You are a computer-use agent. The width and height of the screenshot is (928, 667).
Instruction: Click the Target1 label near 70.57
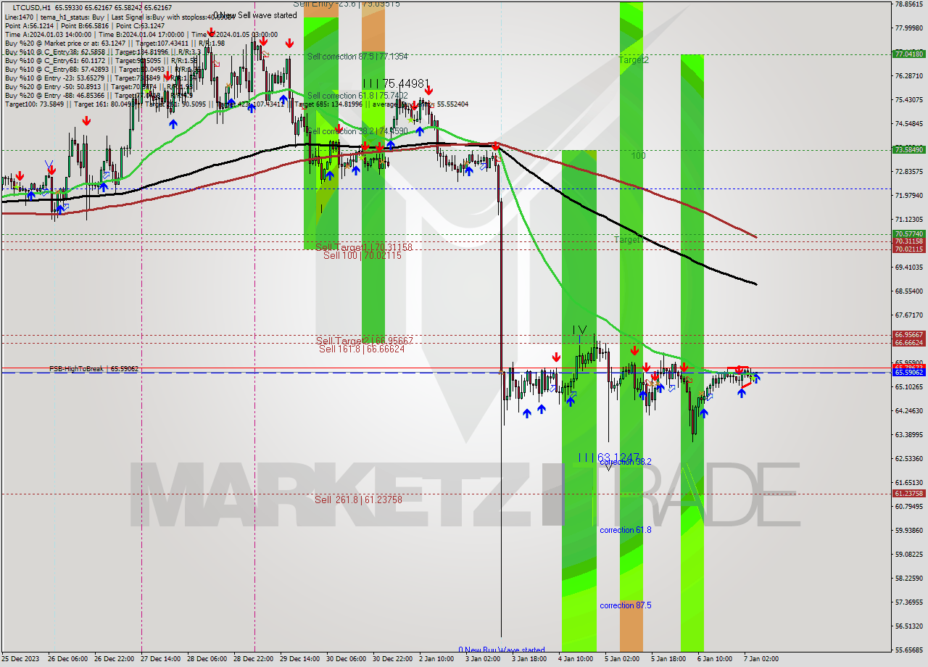629,239
